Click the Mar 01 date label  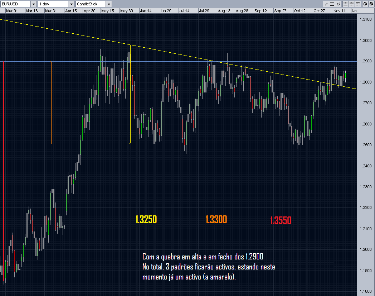tap(13, 11)
